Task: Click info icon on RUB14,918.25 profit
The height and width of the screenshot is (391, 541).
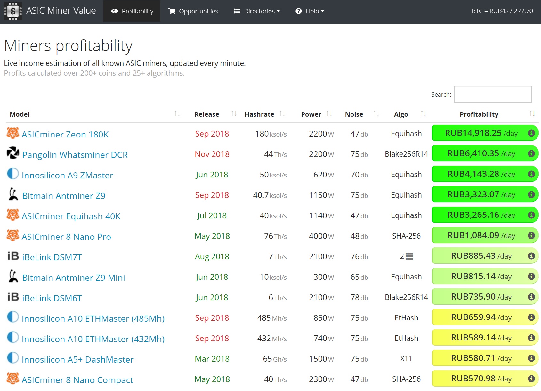Action: pos(531,133)
